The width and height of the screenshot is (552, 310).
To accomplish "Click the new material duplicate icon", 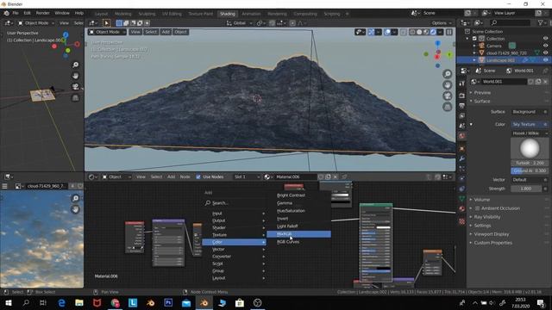I will pyautogui.click(x=328, y=177).
